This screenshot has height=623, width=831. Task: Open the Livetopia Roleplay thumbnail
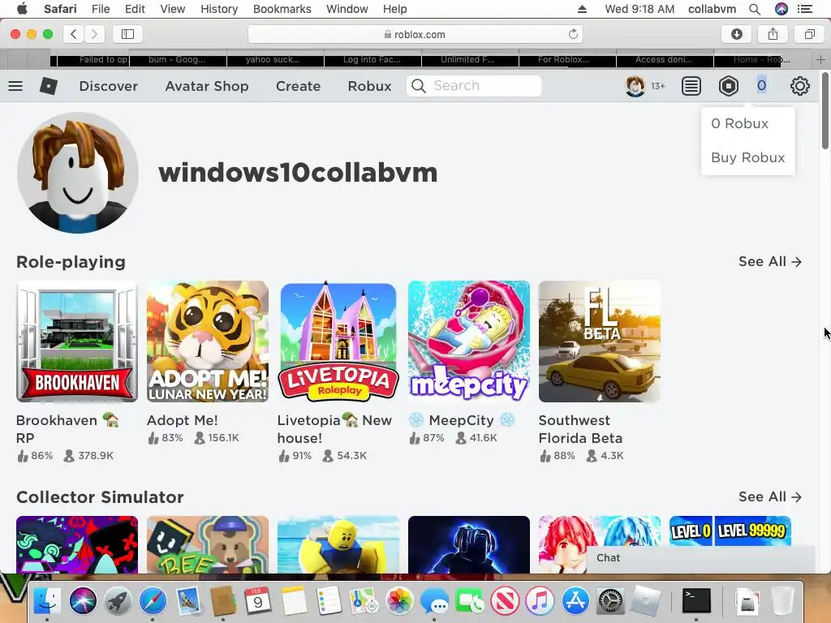point(338,342)
